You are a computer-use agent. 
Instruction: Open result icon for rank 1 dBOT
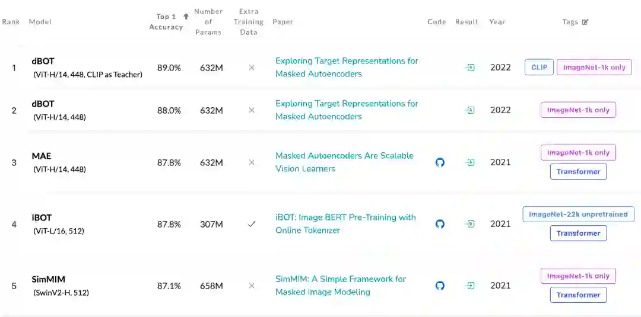(x=469, y=68)
